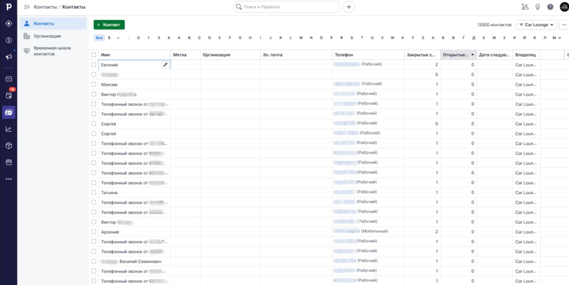569x285 pixels.
Task: Open the column settings gear icon
Action: click(x=567, y=55)
